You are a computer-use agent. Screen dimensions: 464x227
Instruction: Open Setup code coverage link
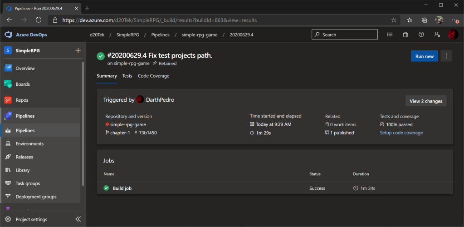pyautogui.click(x=401, y=133)
